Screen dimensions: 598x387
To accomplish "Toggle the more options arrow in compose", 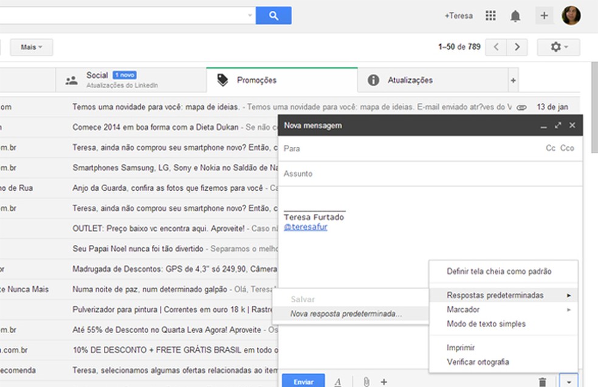I will tap(569, 382).
